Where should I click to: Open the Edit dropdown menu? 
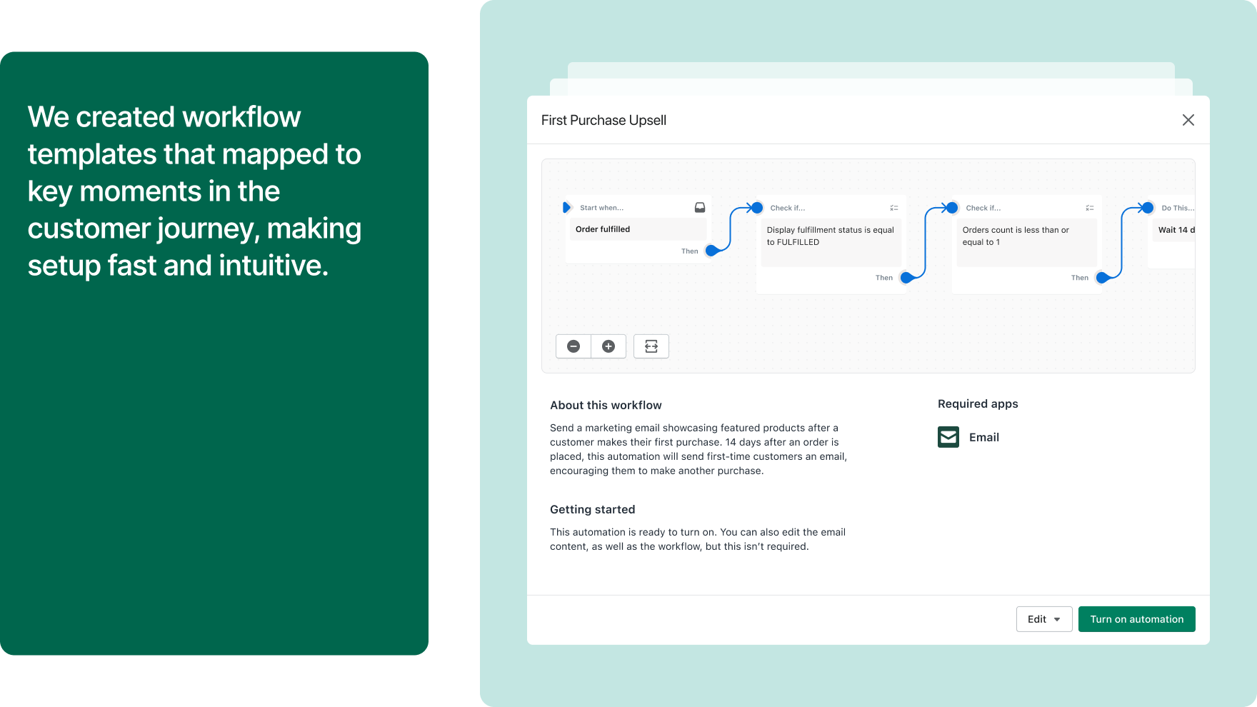click(x=1043, y=619)
